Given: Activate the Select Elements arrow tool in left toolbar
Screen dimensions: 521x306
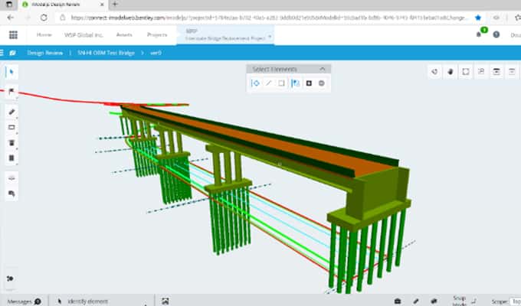Looking at the screenshot, I should click(x=11, y=71).
